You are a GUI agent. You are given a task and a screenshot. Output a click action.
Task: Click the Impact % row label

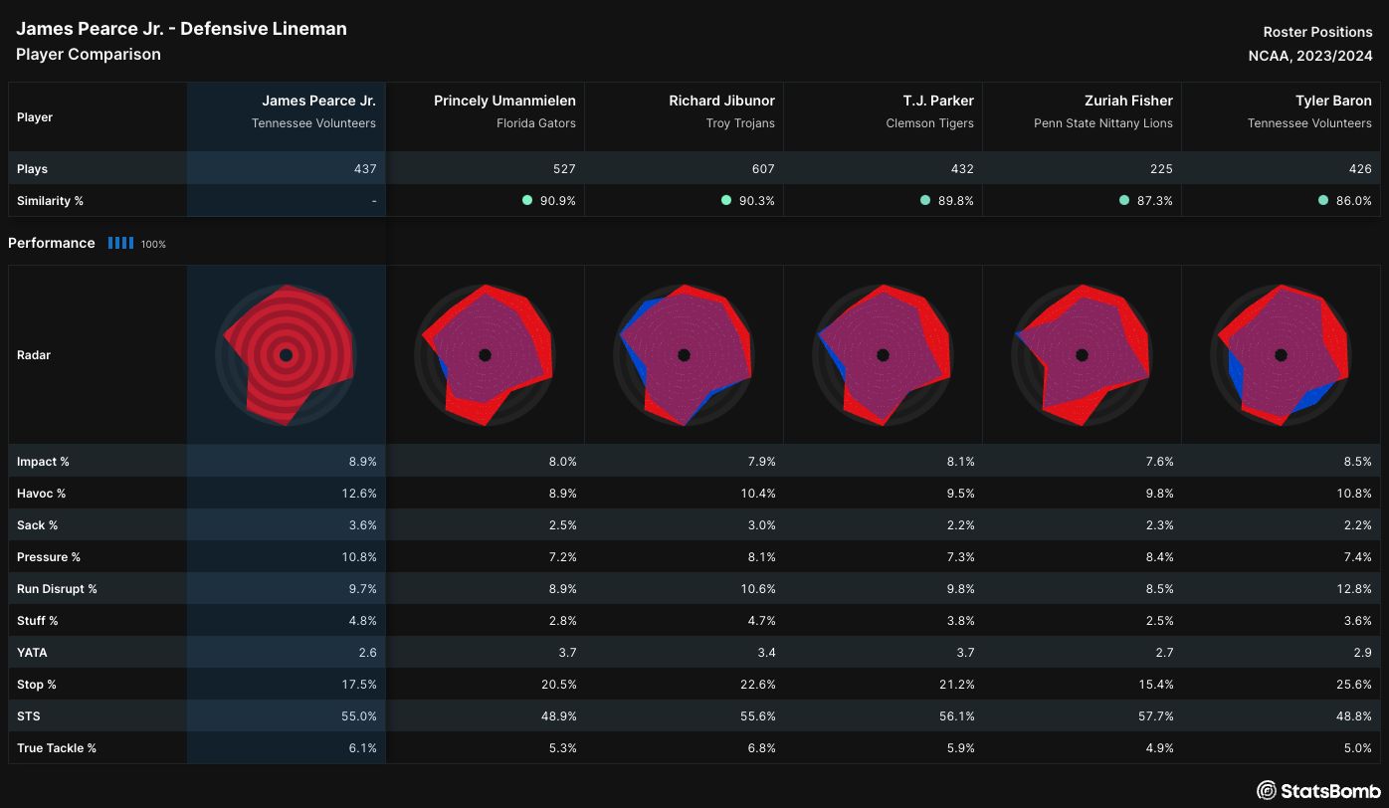coord(43,462)
